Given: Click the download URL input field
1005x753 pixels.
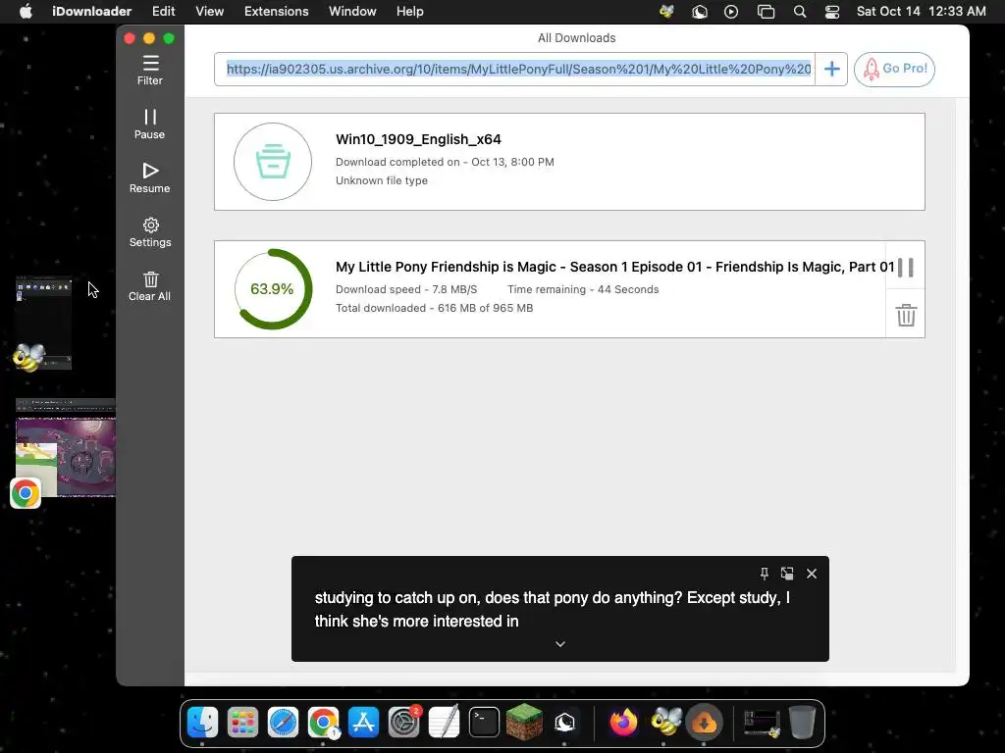Looking at the screenshot, I should [514, 70].
